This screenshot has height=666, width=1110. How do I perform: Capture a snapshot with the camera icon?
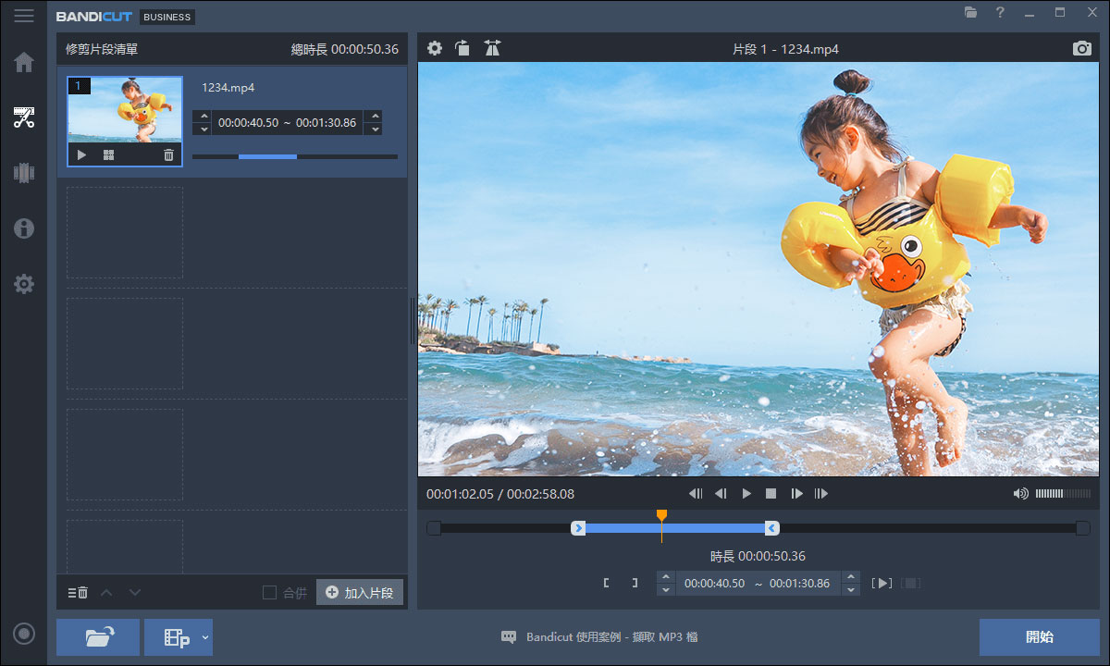coord(1082,48)
